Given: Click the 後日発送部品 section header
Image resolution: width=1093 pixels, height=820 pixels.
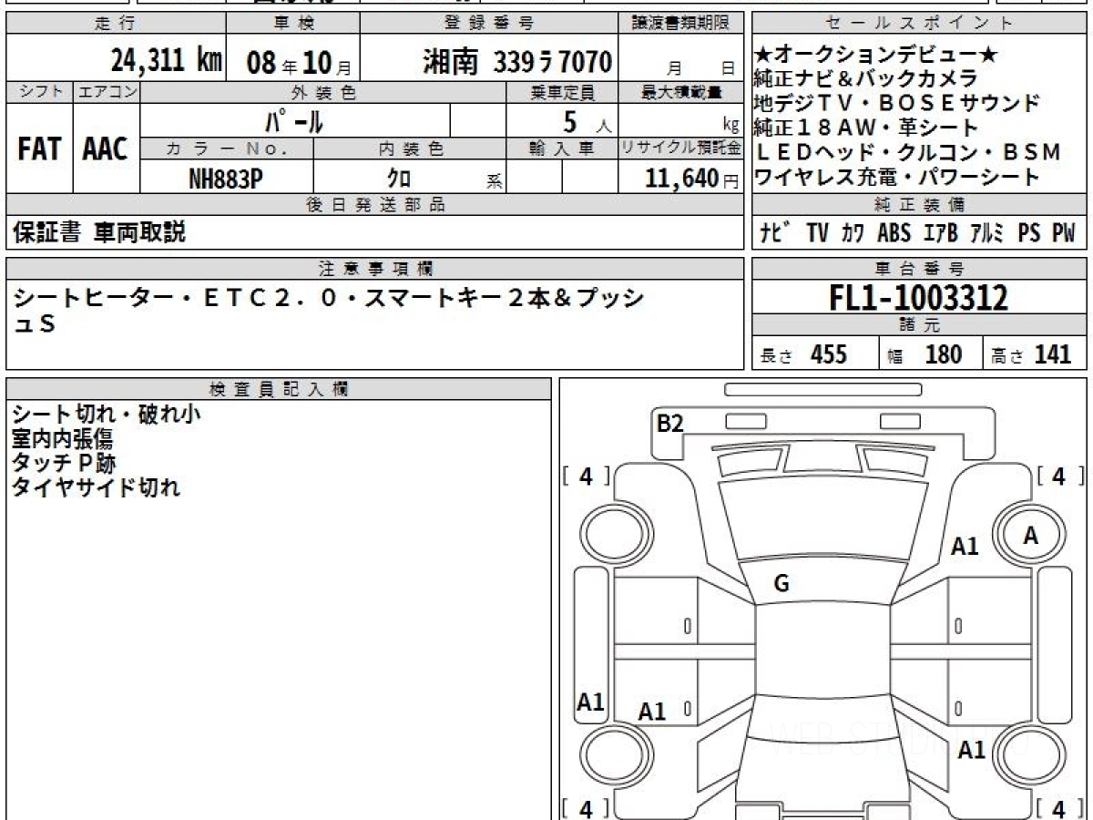Looking at the screenshot, I should (375, 205).
